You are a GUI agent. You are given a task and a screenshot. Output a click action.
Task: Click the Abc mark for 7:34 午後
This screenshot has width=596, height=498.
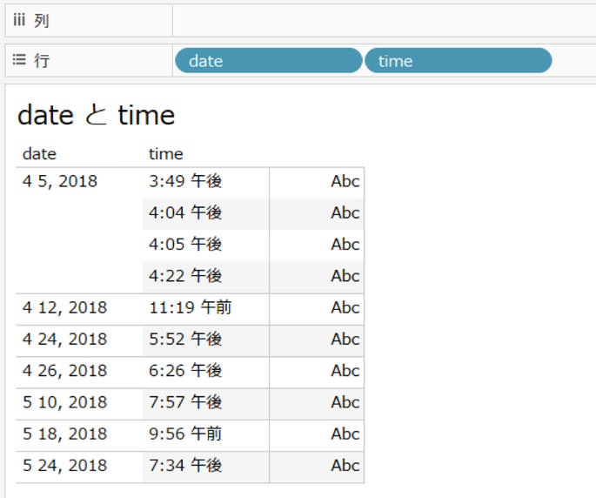pyautogui.click(x=345, y=466)
